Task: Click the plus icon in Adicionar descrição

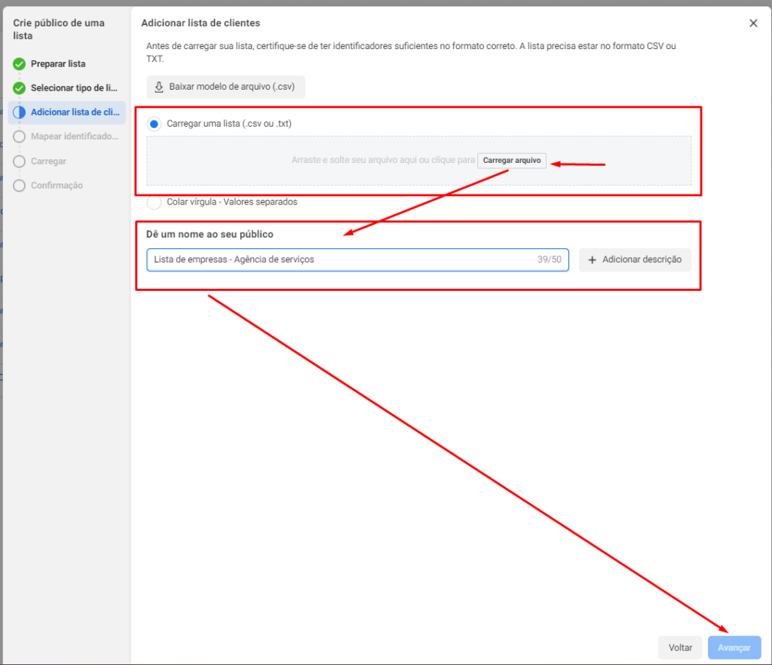Action: point(593,260)
